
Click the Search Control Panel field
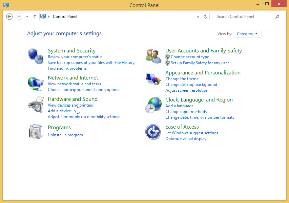pos(245,17)
